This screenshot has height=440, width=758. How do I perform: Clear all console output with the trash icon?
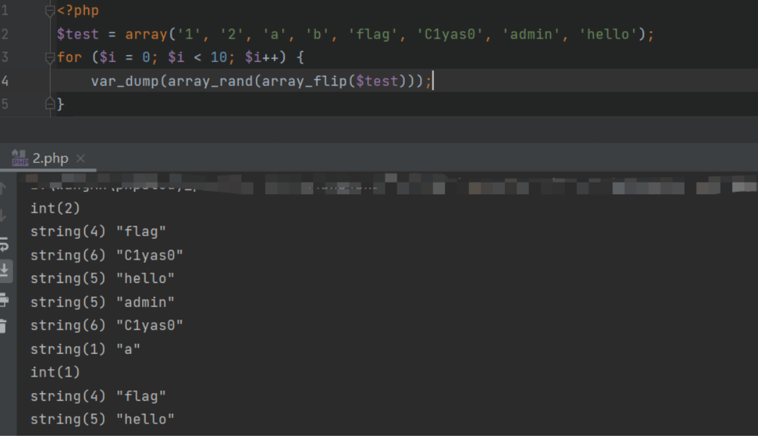3,326
